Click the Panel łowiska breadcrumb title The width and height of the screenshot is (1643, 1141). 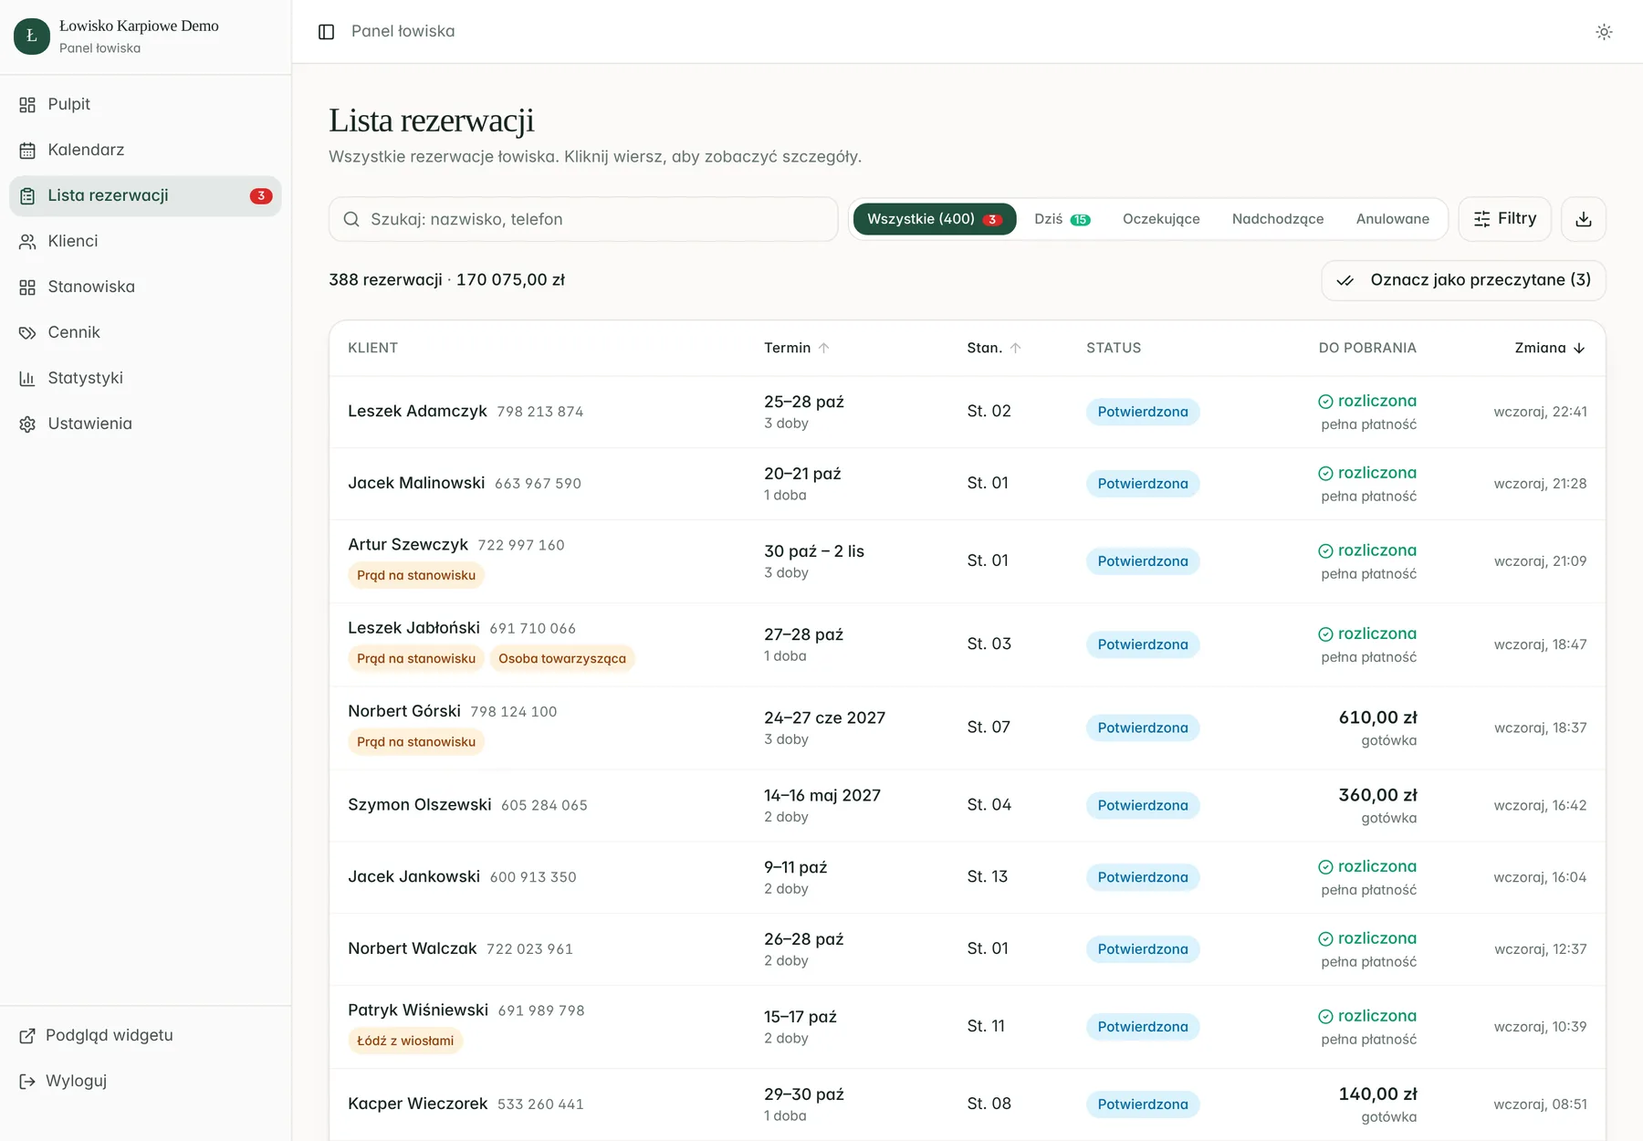(x=403, y=31)
